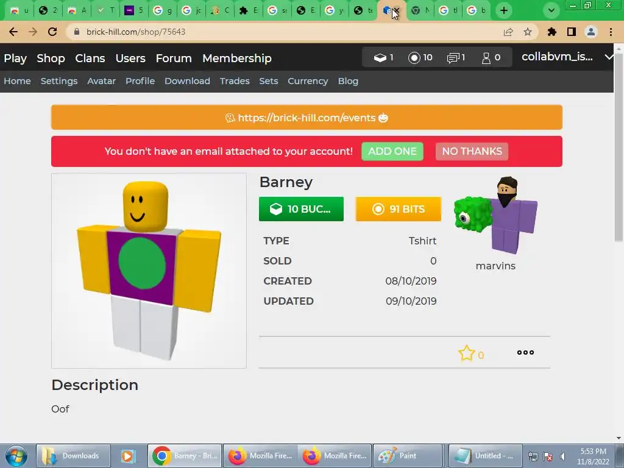Open the Chrome extensions puzzle icon

(x=551, y=32)
